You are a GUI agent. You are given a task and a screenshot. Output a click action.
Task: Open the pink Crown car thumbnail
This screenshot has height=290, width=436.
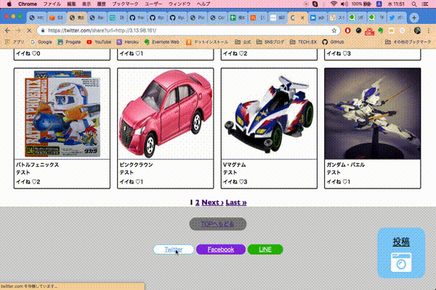pyautogui.click(x=166, y=114)
